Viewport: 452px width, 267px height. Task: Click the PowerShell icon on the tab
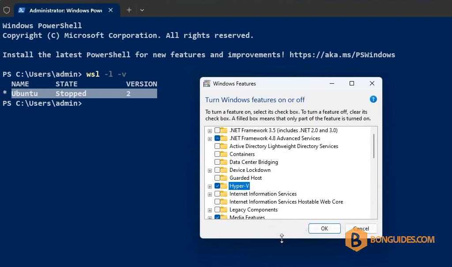pos(21,11)
